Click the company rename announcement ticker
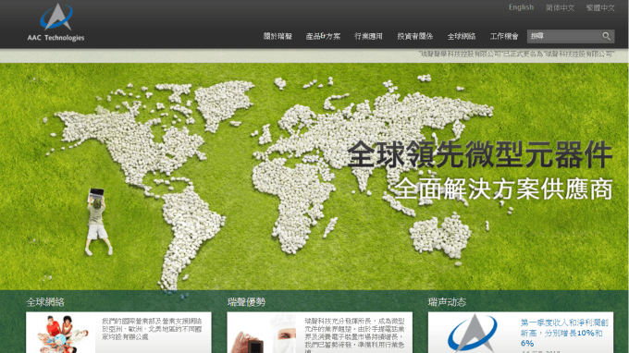 coord(517,54)
